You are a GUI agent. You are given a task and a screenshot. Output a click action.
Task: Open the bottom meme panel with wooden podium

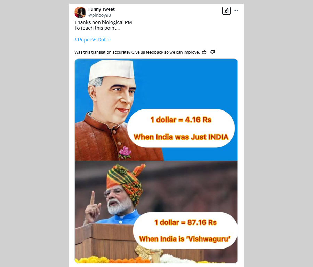[x=156, y=212]
